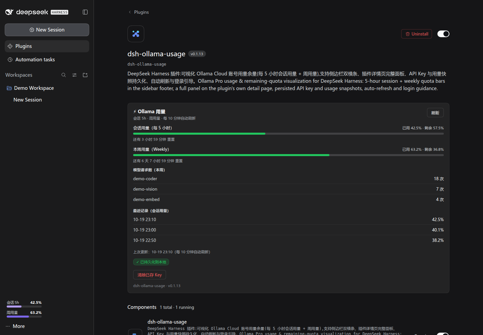Image resolution: width=483 pixels, height=335 pixels.
Task: Open Plugins in sidebar
Action: 47,46
